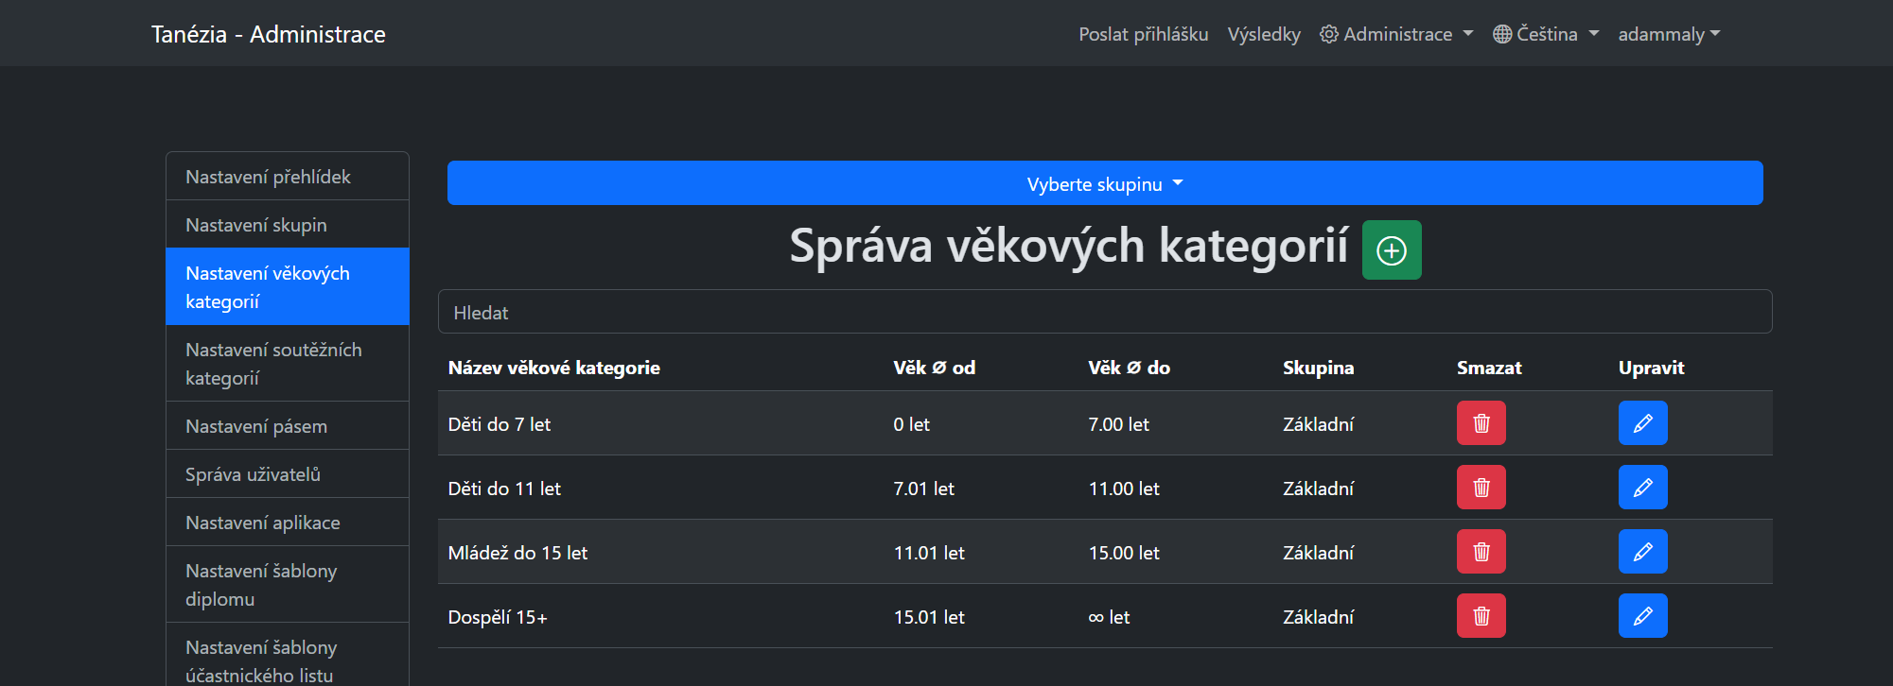Click the 'Poslat přihlášku' link
Viewport: 1893px width, 686px height.
tap(1143, 34)
